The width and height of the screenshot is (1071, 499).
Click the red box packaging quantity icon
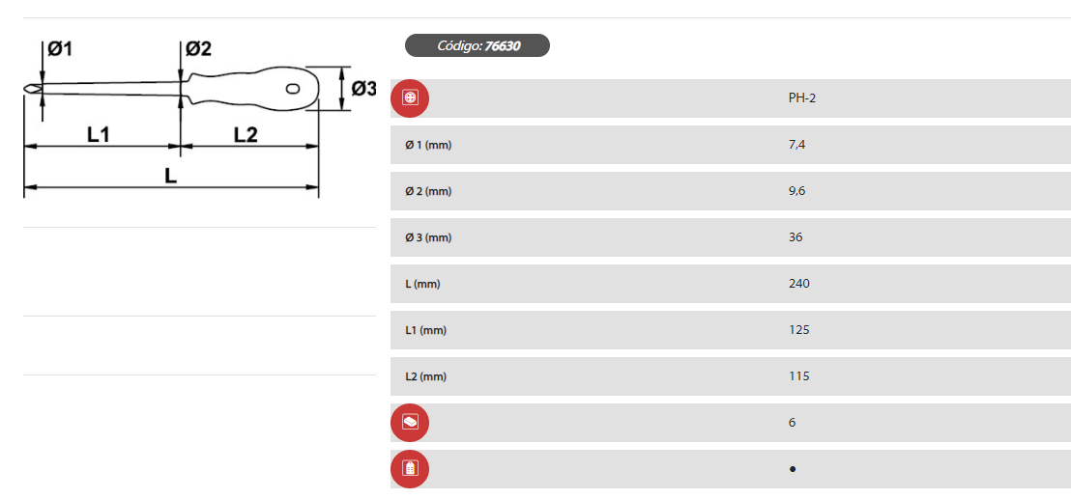click(410, 423)
